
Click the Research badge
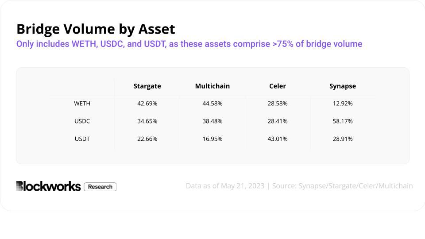[x=100, y=187]
